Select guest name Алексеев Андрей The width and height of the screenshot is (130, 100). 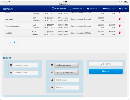click(12, 26)
